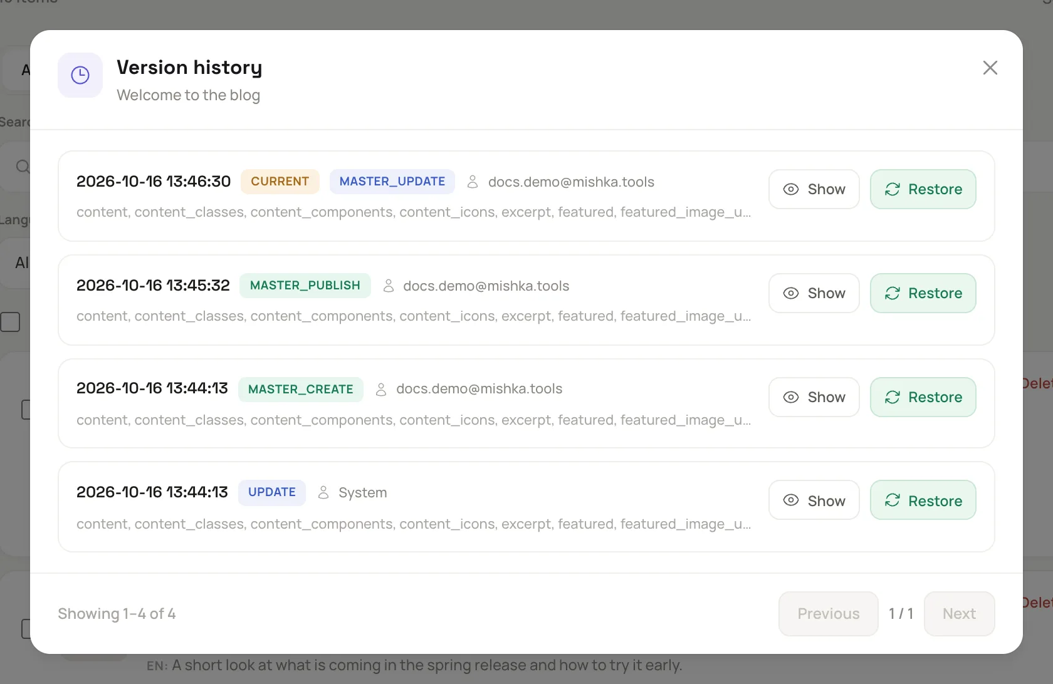Viewport: 1053px width, 684px height.
Task: Click the blue UPDATE badge
Action: click(x=272, y=492)
